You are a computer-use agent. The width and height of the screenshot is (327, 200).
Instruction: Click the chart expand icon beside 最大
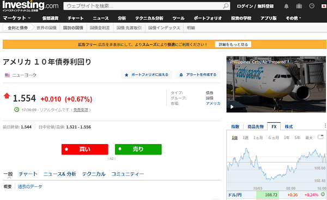(320, 137)
